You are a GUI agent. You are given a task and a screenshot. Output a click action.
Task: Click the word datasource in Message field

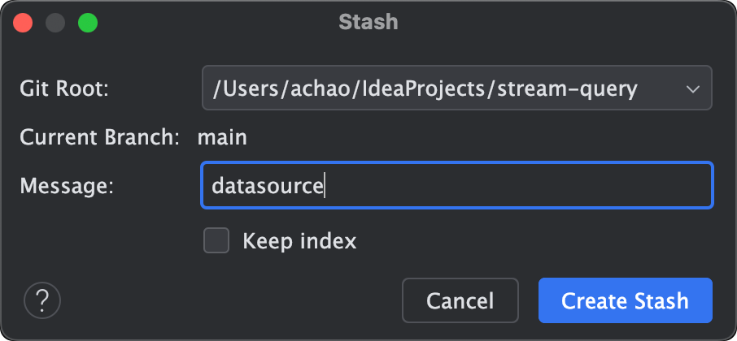pyautogui.click(x=268, y=186)
